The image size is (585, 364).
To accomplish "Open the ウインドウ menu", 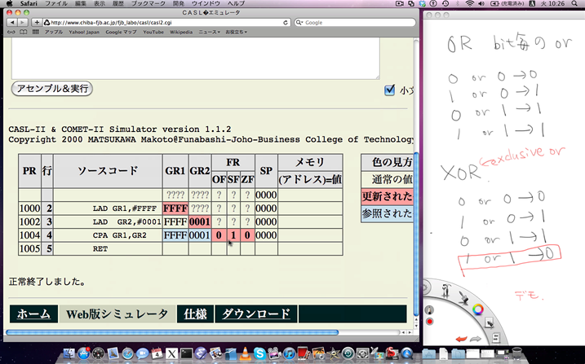I will (206, 3).
